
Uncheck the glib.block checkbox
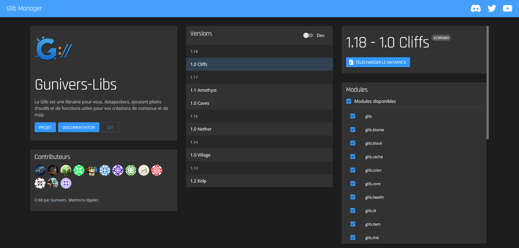[353, 143]
